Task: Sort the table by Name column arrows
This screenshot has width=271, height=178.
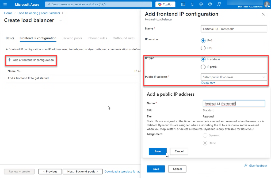Action: coord(19,71)
